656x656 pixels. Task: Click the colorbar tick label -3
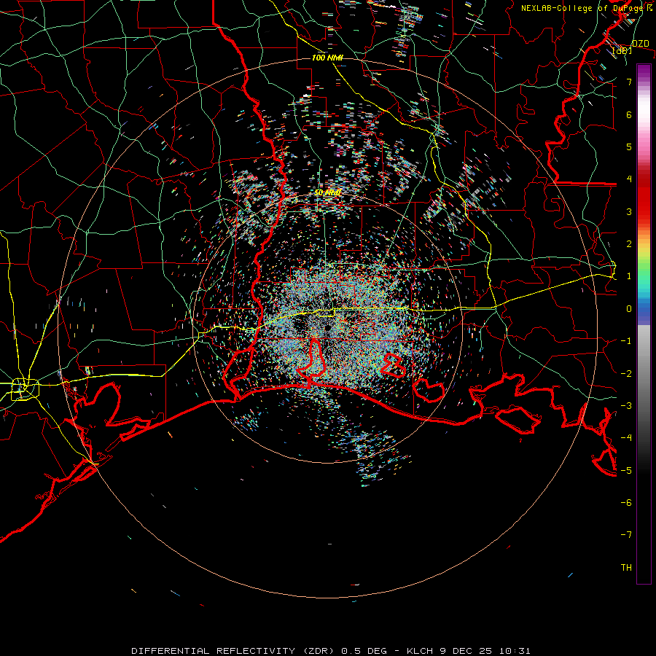coord(626,406)
